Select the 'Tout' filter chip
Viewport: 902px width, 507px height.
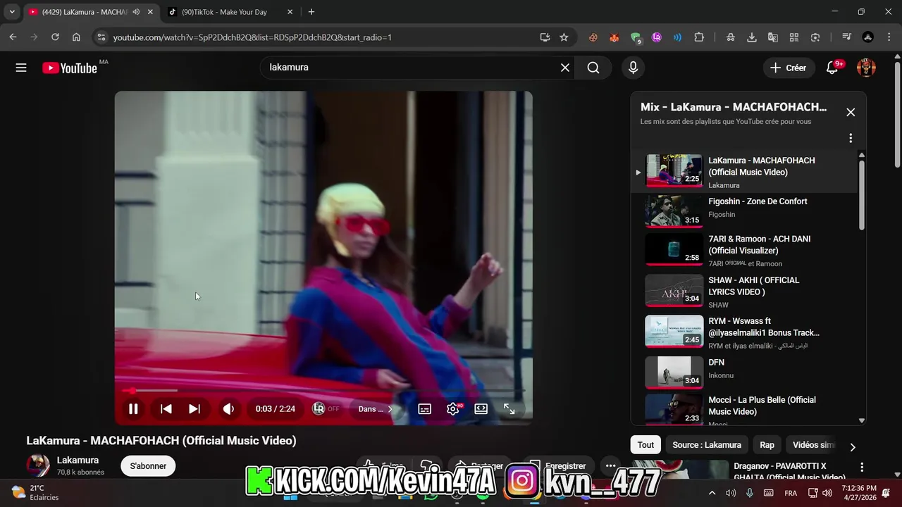[x=645, y=445]
